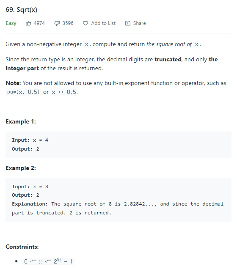This screenshot has width=237, height=269.
Task: Click the 4974 likes count
Action: (39, 23)
